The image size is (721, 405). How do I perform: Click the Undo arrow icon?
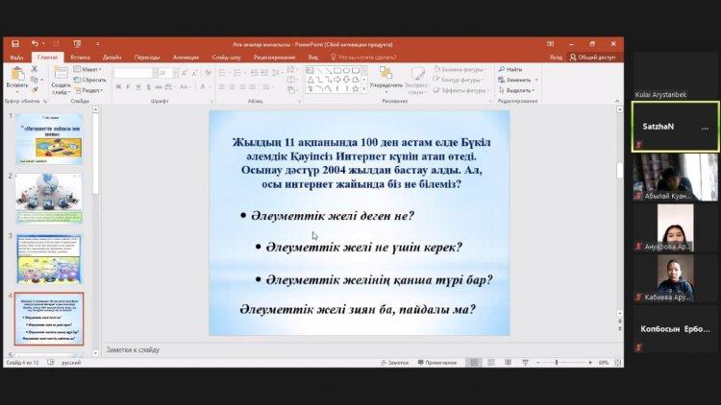coord(34,44)
